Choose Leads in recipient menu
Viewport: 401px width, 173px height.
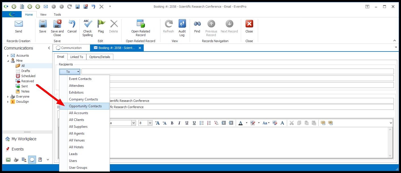pos(85,154)
